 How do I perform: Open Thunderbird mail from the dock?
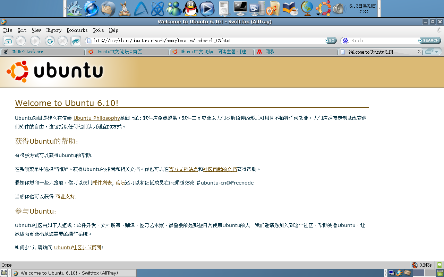click(108, 9)
